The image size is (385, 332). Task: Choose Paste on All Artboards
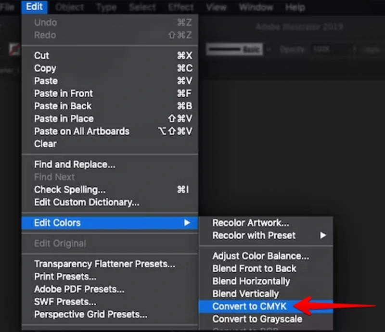(81, 131)
